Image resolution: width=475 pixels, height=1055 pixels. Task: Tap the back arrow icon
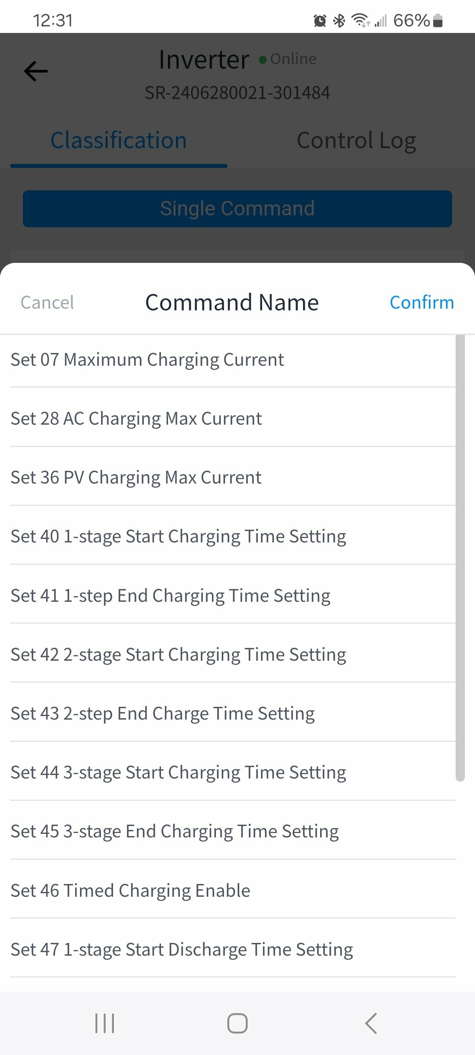coord(36,71)
